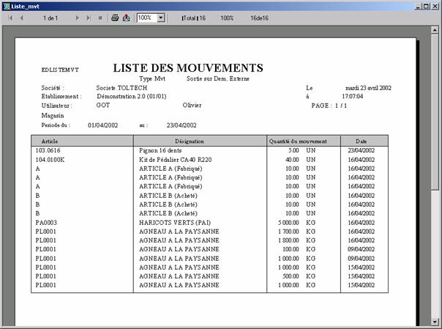Go to the first page of the report
Screen dimensions: 442x329
coord(10,17)
